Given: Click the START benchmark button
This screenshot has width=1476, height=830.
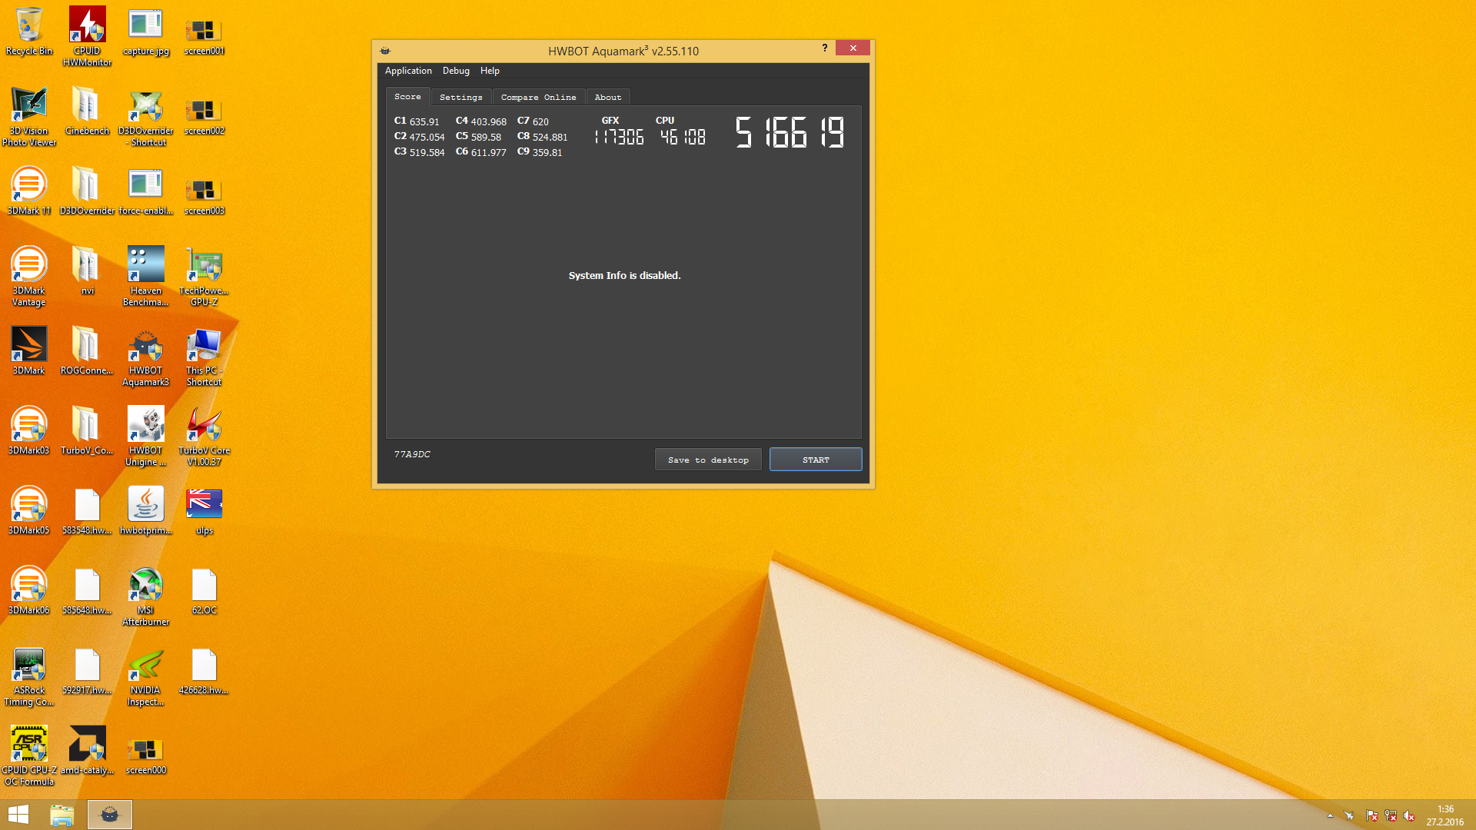Looking at the screenshot, I should pyautogui.click(x=816, y=460).
